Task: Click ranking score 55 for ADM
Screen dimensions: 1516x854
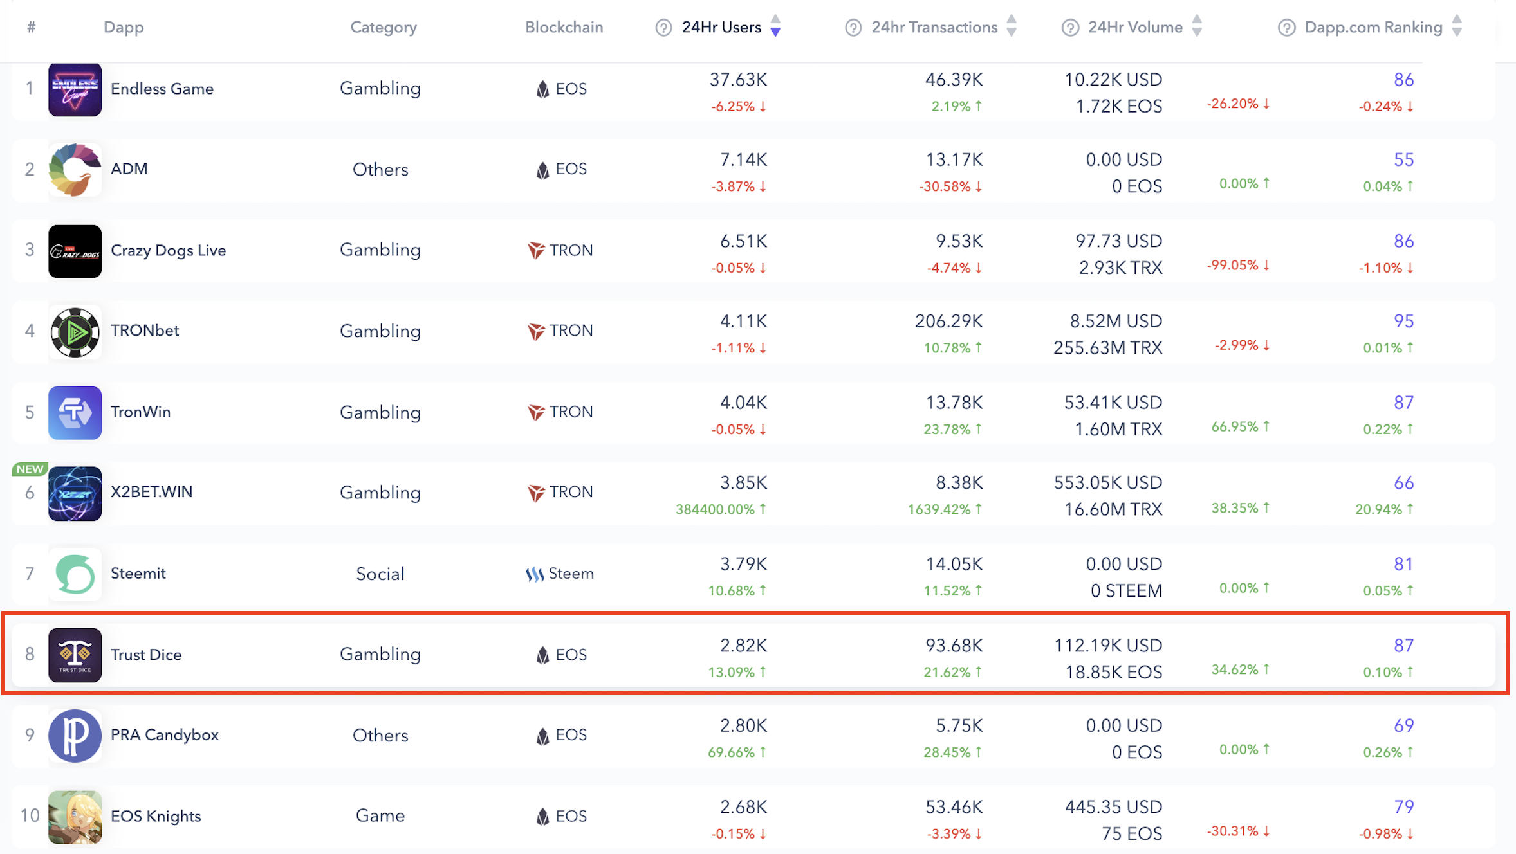Action: pos(1403,159)
